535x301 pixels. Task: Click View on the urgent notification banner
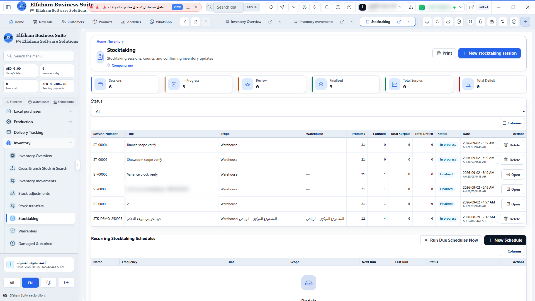click(x=177, y=7)
